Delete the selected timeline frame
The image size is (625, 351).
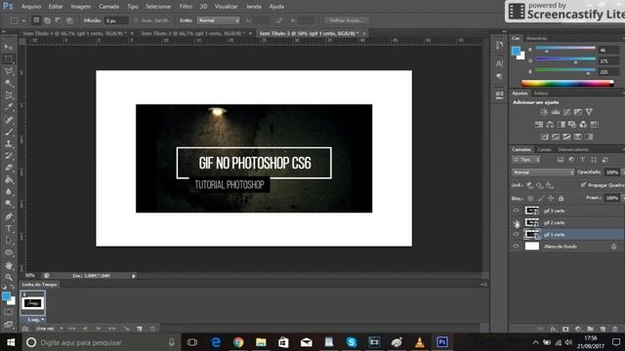point(152,329)
